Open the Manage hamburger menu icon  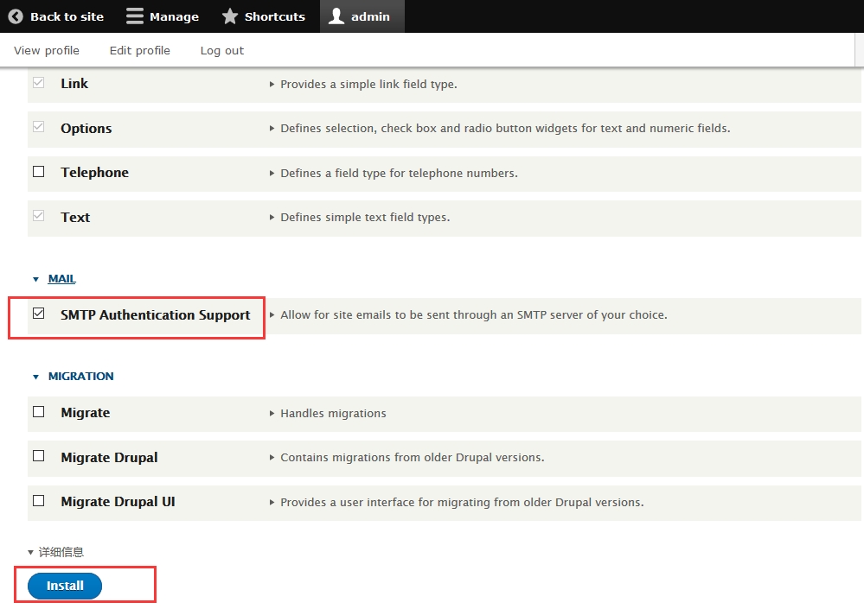click(134, 16)
